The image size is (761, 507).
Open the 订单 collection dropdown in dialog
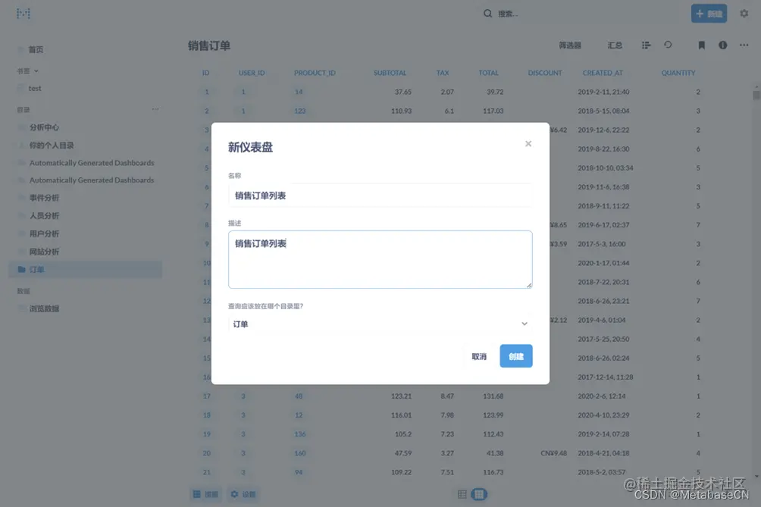[380, 324]
